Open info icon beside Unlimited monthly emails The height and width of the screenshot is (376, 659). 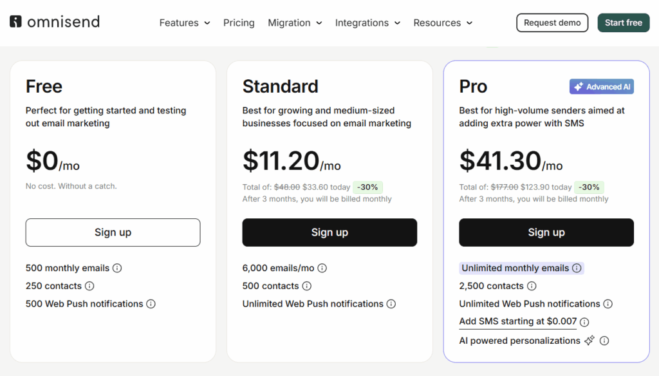click(x=577, y=268)
